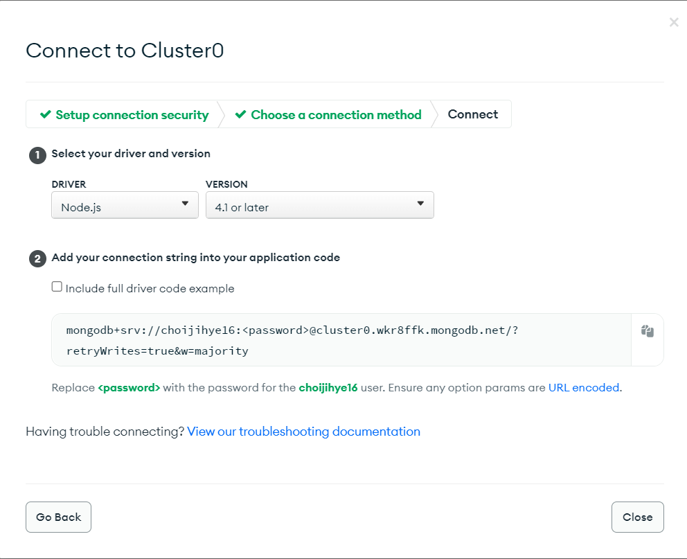Image resolution: width=687 pixels, height=559 pixels.
Task: Go to the Choose a connection method step
Action: click(336, 115)
